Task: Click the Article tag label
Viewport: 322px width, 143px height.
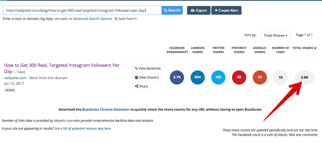Action: click(x=10, y=90)
